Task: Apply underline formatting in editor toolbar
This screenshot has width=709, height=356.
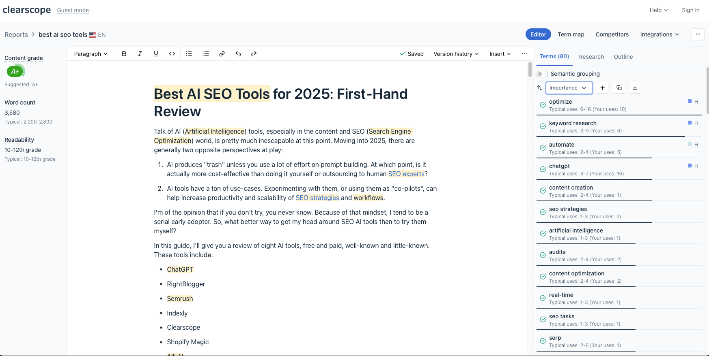Action: (156, 54)
